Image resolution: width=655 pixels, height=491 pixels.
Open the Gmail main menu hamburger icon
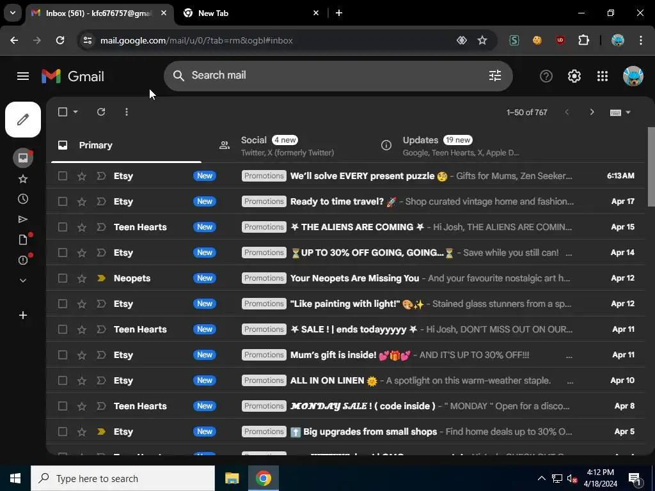tap(23, 76)
